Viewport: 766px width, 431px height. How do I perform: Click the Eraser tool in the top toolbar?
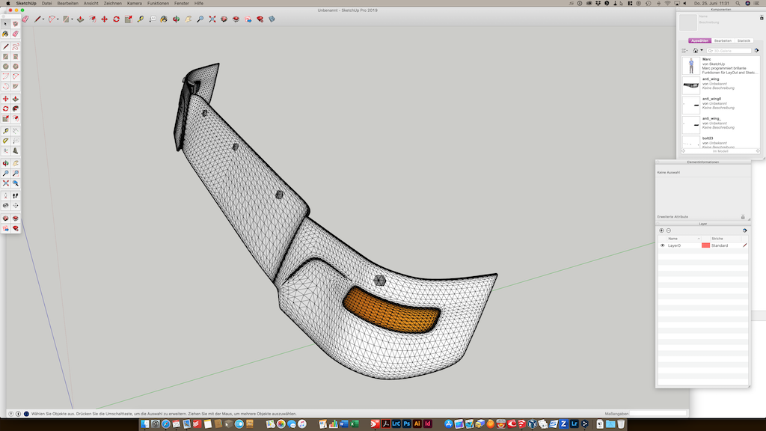pos(25,19)
